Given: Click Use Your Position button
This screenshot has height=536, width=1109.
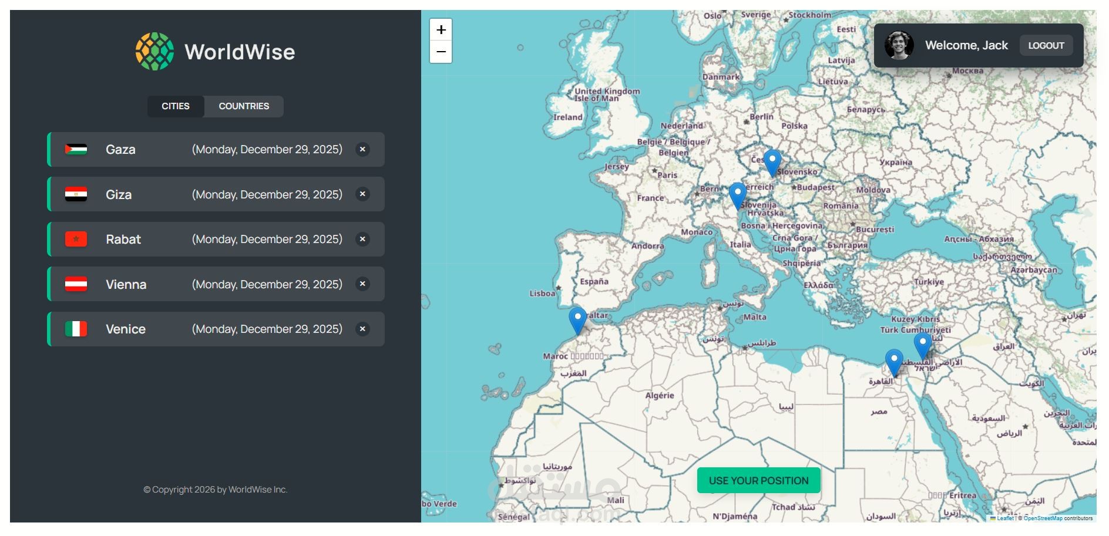Looking at the screenshot, I should tap(758, 480).
